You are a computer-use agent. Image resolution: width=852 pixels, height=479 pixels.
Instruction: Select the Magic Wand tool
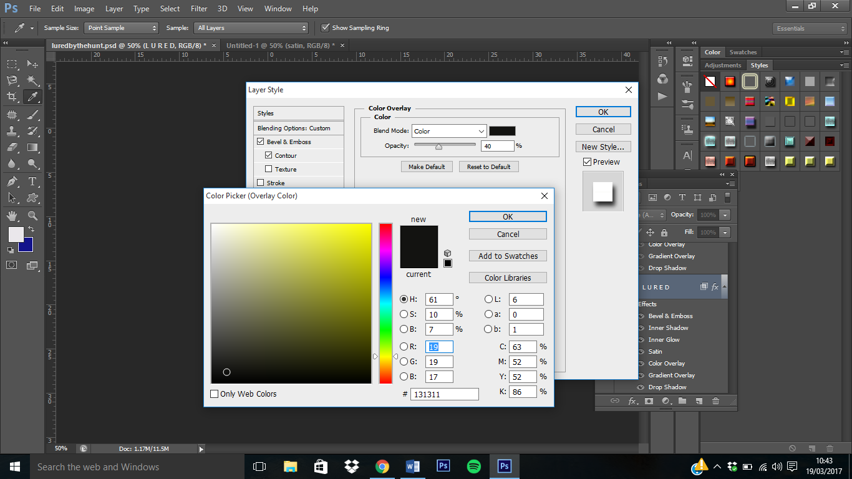[32, 80]
